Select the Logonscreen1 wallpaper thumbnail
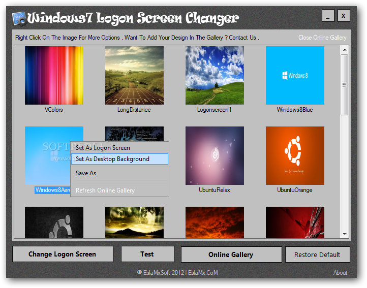The height and width of the screenshot is (288, 367). pos(215,75)
